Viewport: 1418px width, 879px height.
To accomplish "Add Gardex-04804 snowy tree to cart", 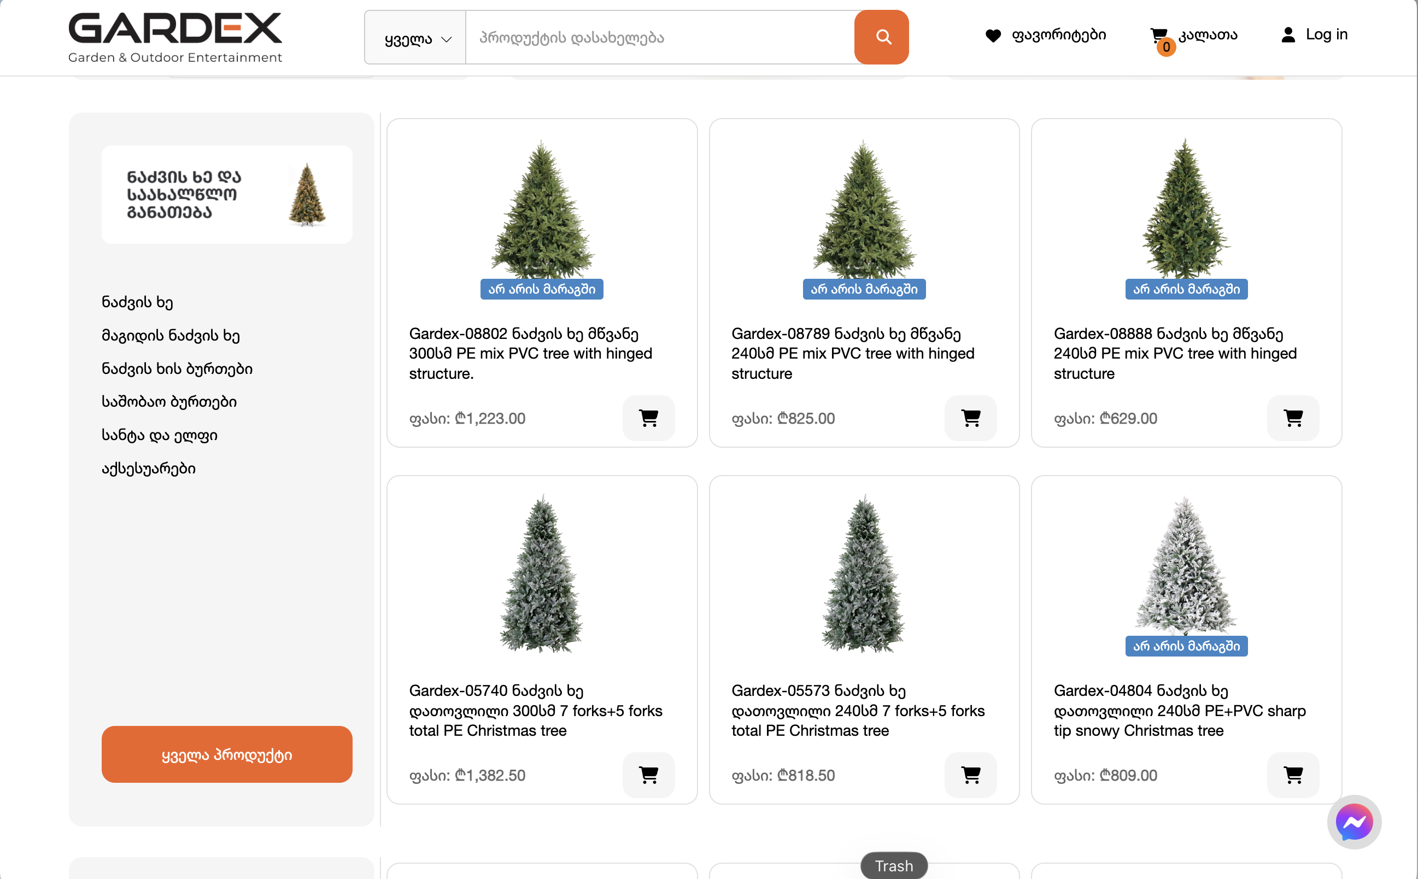I will [1293, 775].
